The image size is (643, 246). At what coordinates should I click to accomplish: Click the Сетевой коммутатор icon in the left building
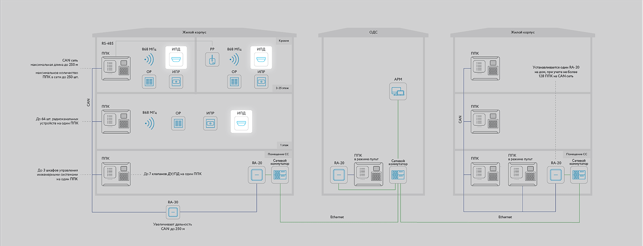[280, 175]
